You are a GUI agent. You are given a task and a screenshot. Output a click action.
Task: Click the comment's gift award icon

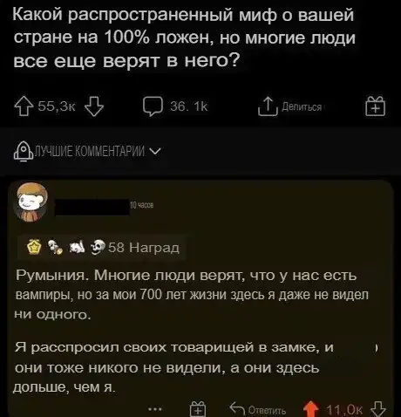(198, 408)
